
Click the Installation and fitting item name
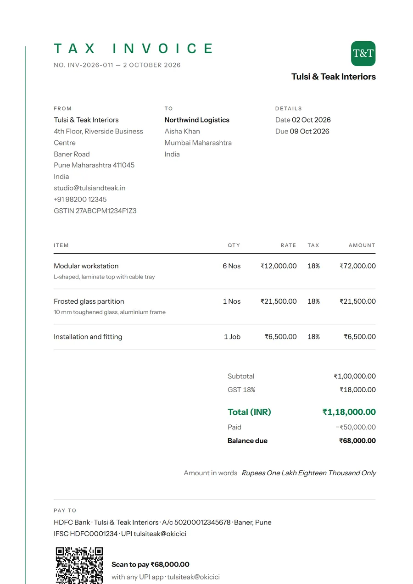pos(88,337)
